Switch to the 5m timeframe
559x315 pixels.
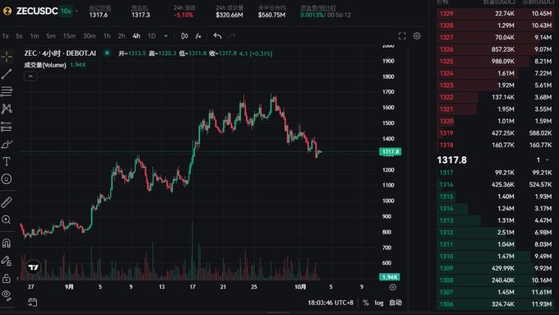(x=51, y=36)
